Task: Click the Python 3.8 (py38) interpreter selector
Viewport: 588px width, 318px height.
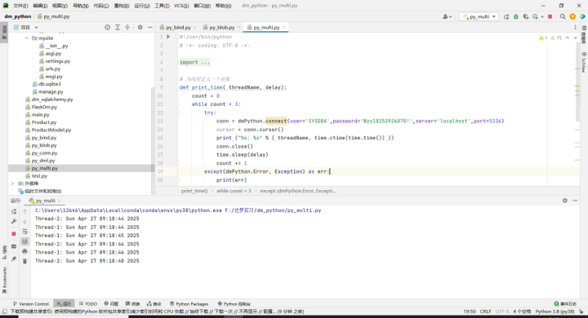Action: 555,311
